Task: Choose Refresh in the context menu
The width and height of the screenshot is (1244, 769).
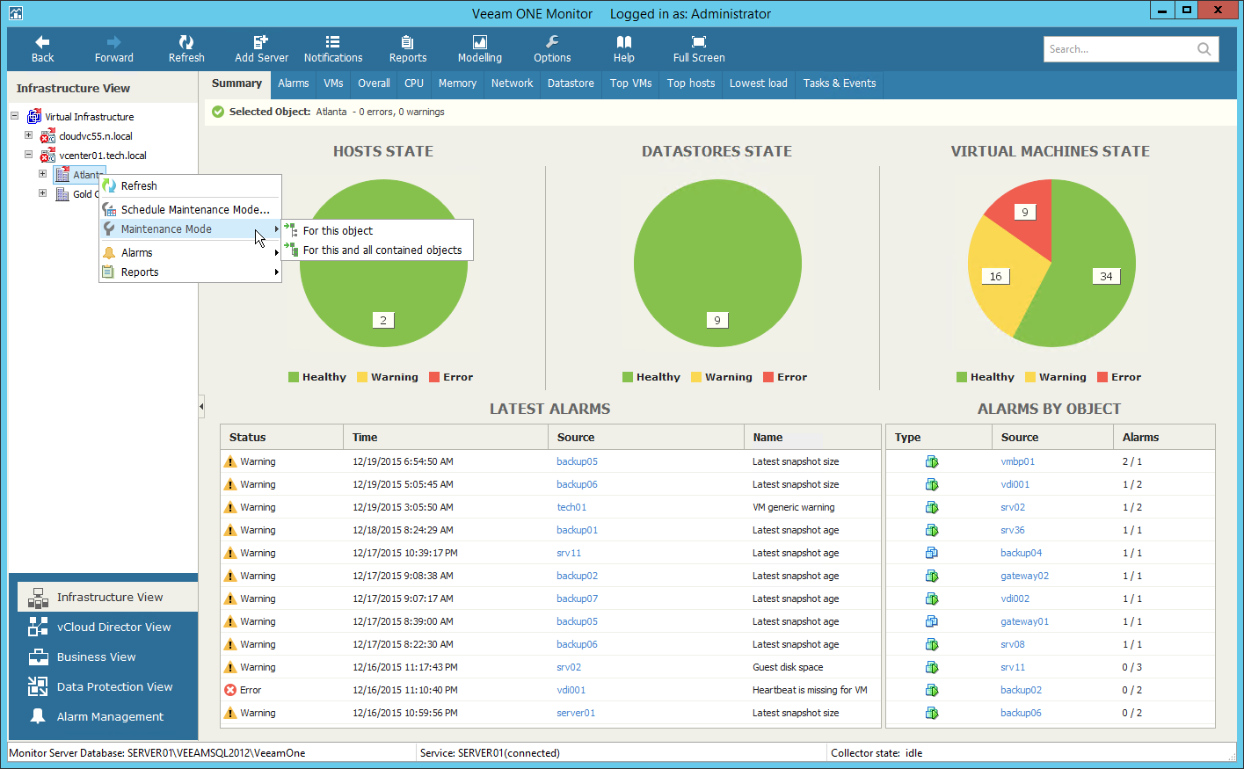Action: [191, 186]
